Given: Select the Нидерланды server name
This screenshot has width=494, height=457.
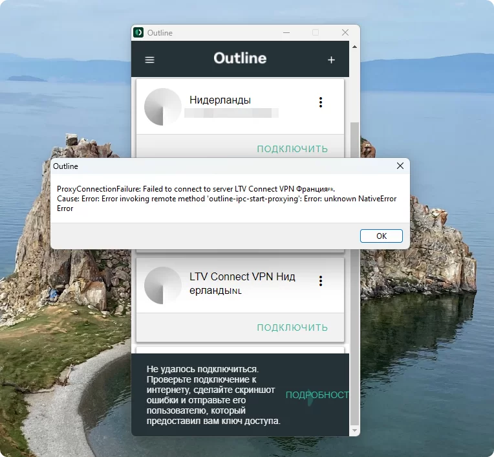Looking at the screenshot, I should pyautogui.click(x=220, y=100).
